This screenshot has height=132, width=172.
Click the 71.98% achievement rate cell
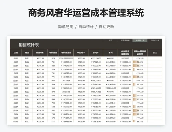pyautogui.click(x=140, y=107)
